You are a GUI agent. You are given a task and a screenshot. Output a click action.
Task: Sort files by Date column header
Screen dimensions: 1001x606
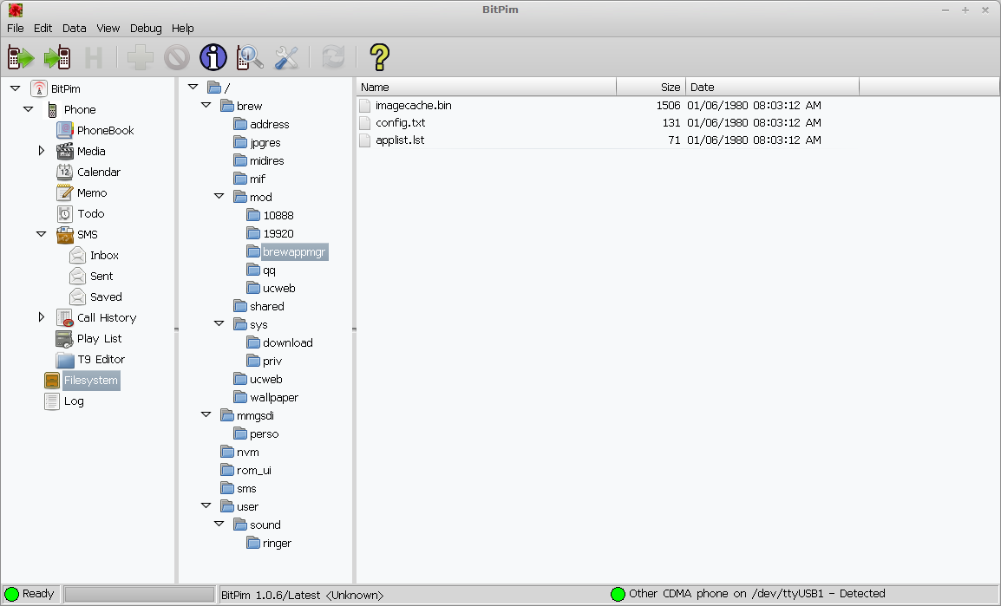pyautogui.click(x=773, y=88)
